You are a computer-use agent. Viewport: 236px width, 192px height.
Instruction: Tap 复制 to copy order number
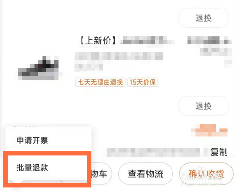[219, 152]
